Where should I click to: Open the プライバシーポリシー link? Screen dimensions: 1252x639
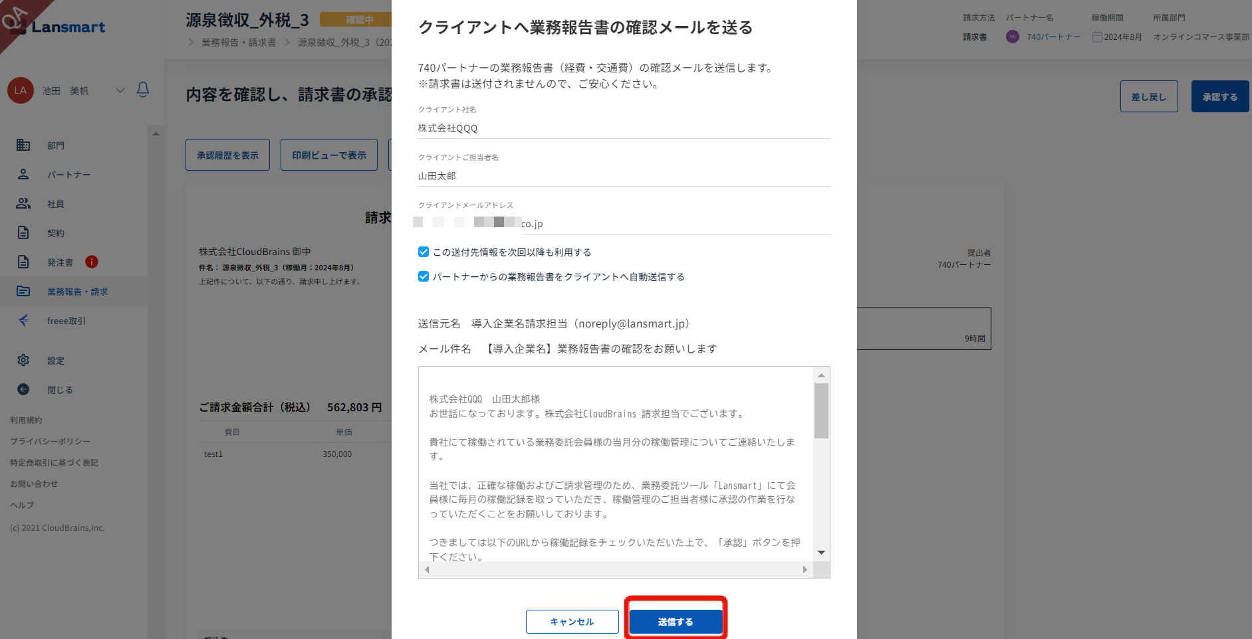click(50, 442)
